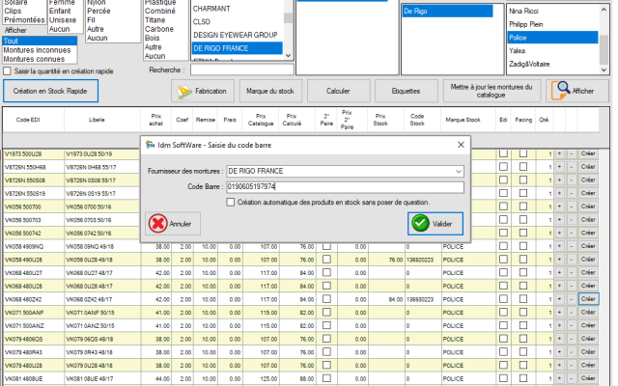This screenshot has width=618, height=386.
Task: Click Créer in the VK068 480Z42 row
Action: click(x=588, y=299)
